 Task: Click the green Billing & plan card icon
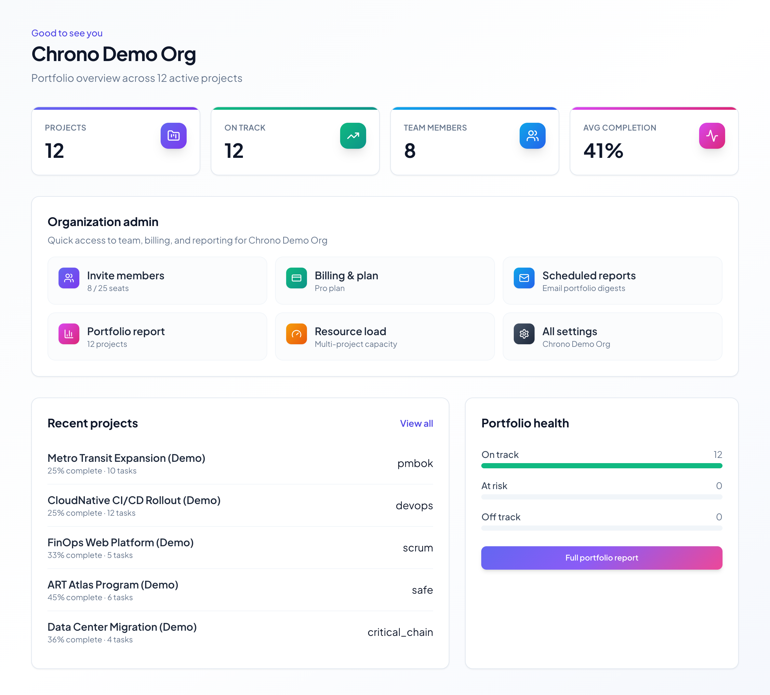click(296, 278)
